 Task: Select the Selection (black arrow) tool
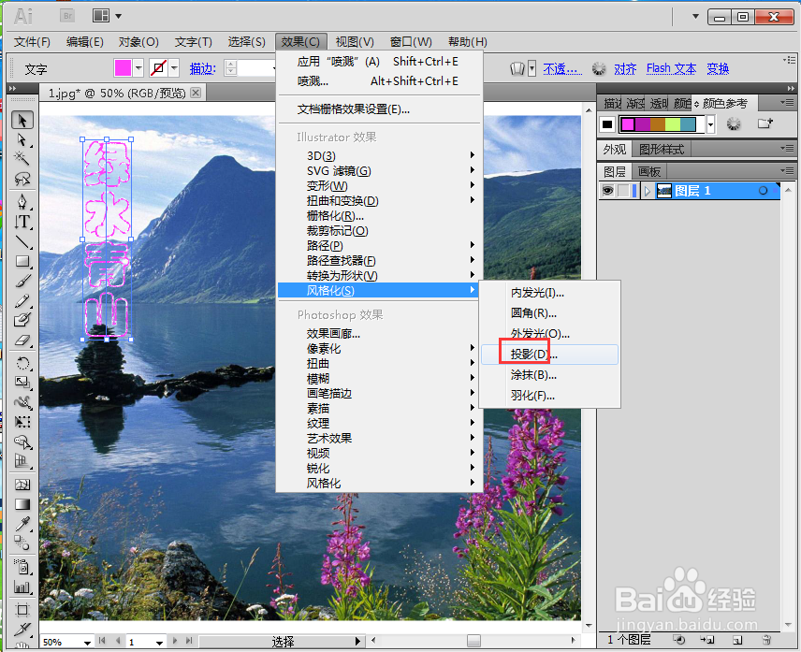pyautogui.click(x=22, y=121)
